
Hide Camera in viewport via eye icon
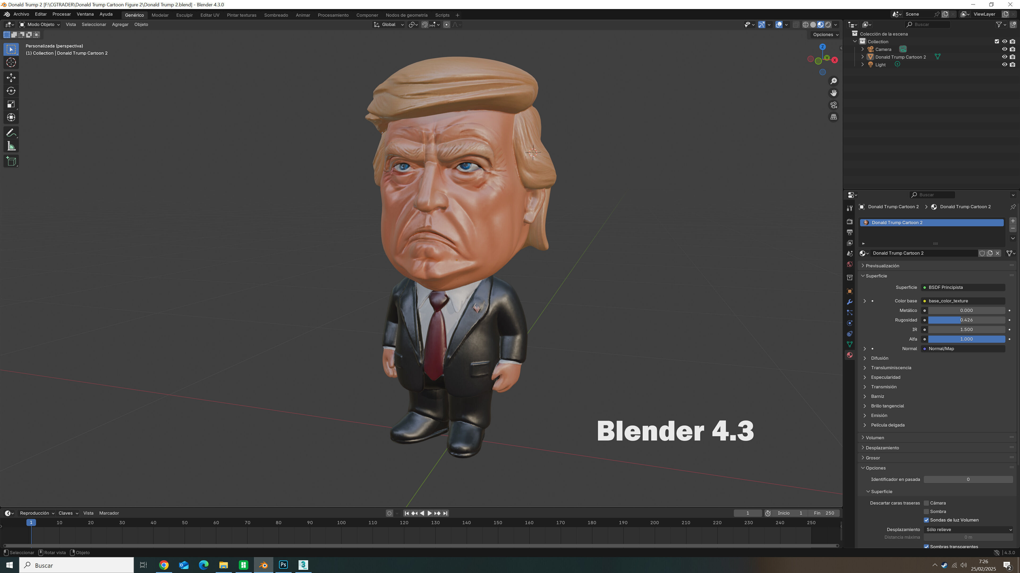(1005, 49)
